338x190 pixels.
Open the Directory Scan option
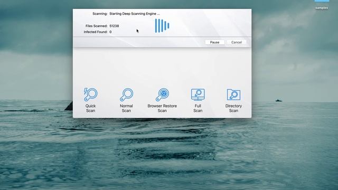pos(233,100)
